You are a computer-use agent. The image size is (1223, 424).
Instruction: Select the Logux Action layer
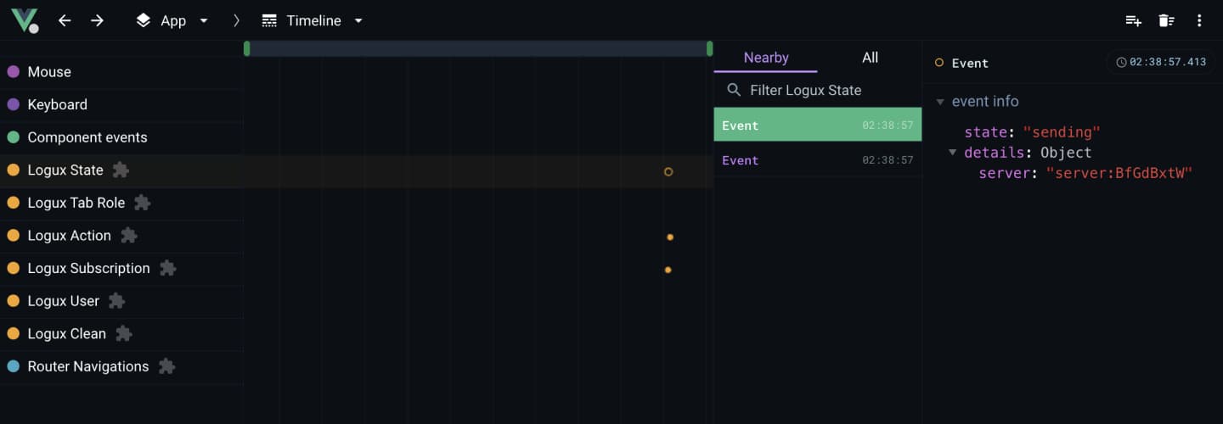click(x=121, y=236)
